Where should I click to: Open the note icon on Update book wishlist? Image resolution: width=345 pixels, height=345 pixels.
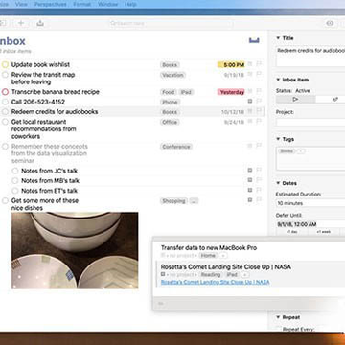point(250,64)
